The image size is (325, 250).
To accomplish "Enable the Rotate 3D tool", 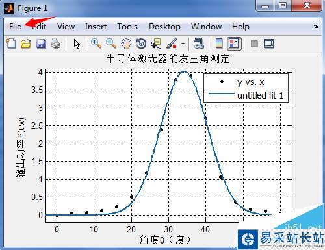I will 141,44.
